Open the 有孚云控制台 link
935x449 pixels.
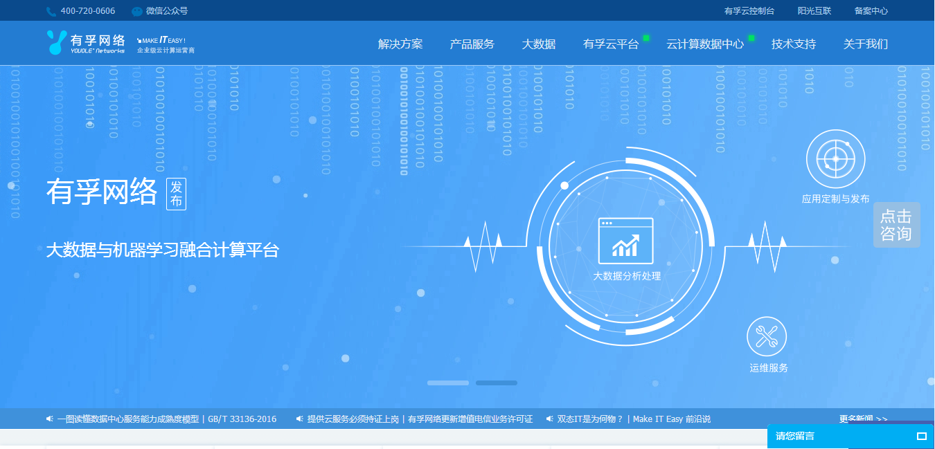(x=749, y=11)
